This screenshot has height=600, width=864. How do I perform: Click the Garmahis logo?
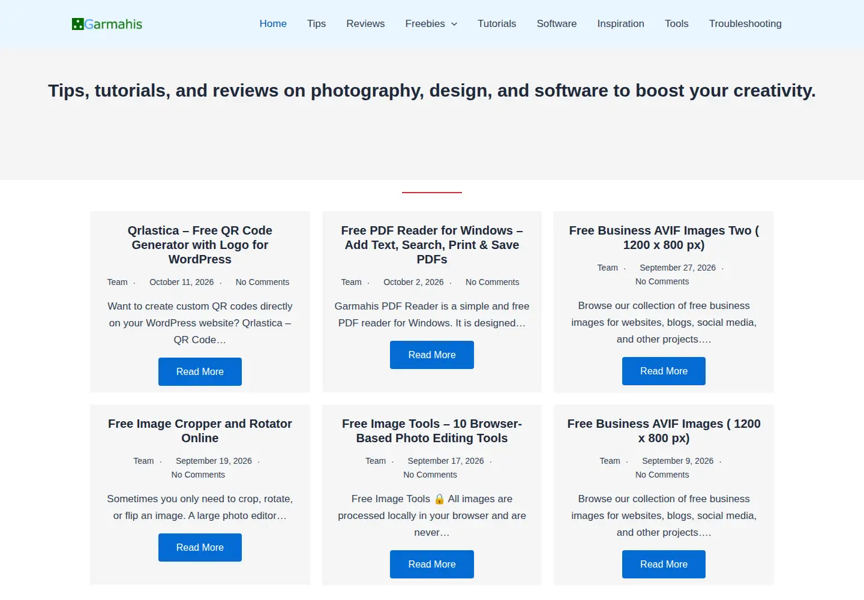[x=107, y=24]
